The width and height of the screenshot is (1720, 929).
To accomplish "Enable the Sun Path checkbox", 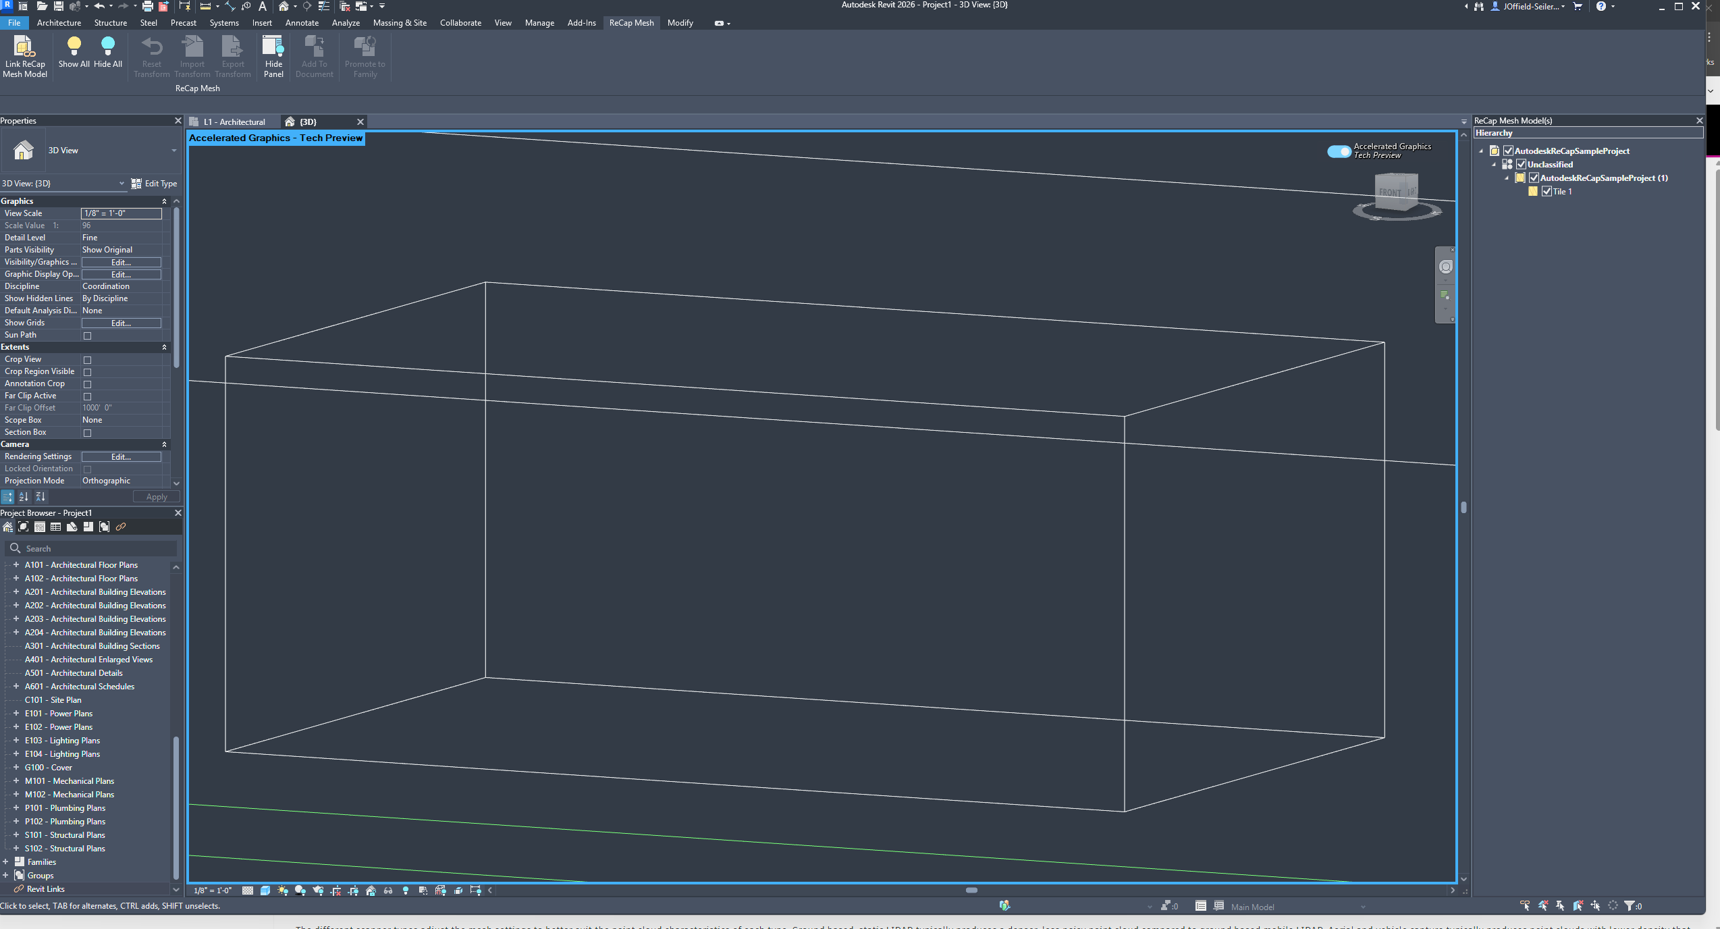I will pyautogui.click(x=87, y=336).
